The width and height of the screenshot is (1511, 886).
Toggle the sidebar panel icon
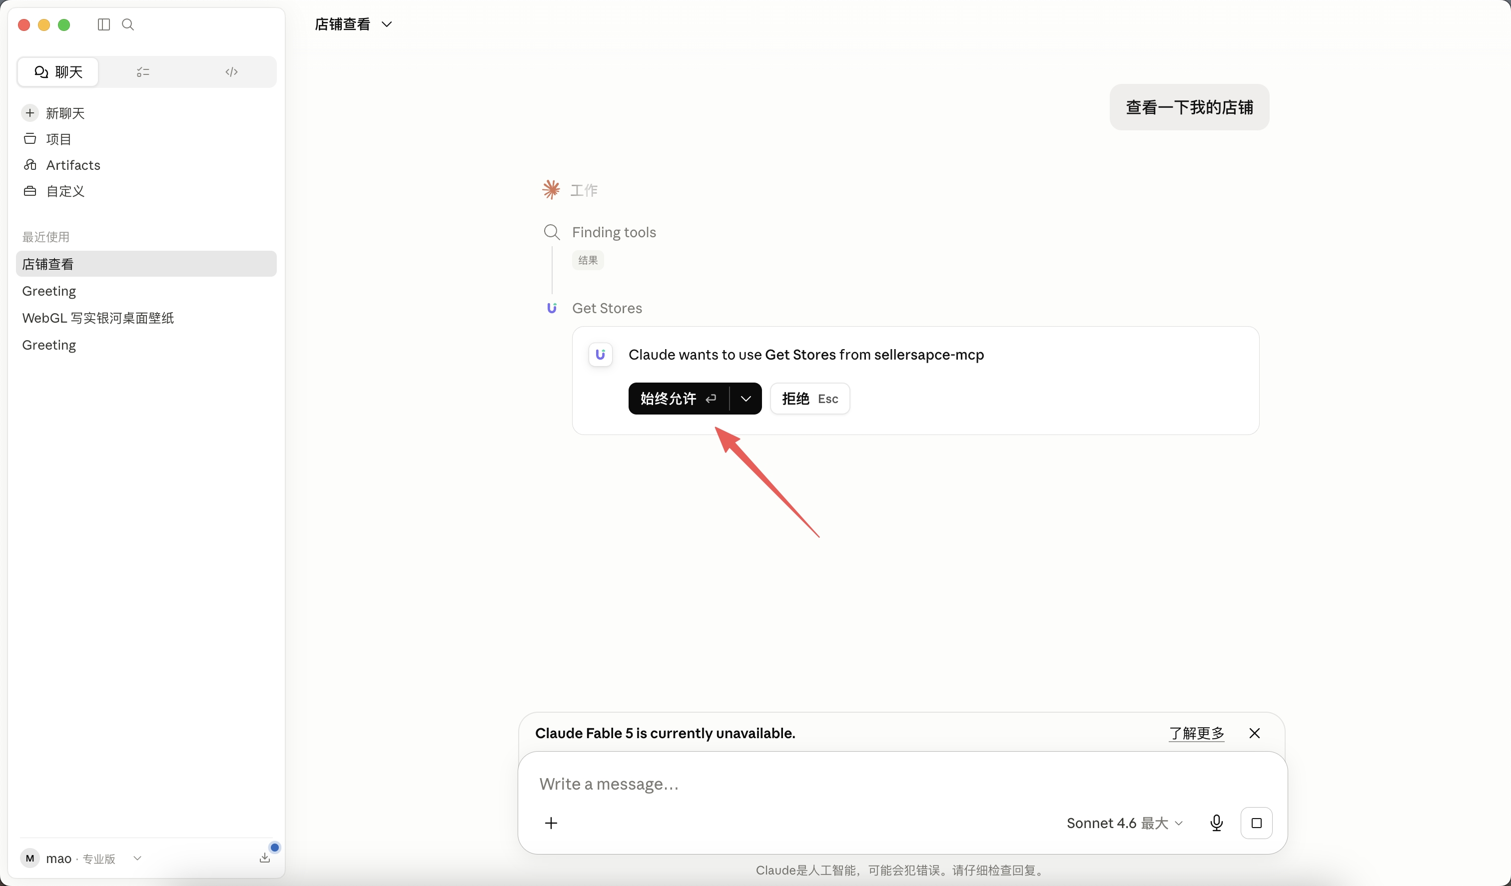[104, 24]
